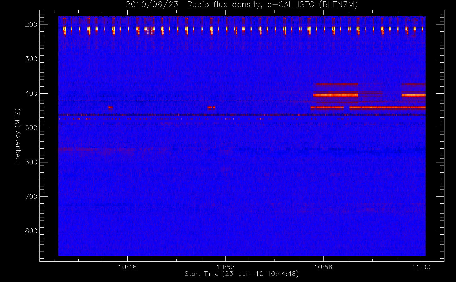
Task: Click the 10:48 time tick label
Action: (127, 267)
